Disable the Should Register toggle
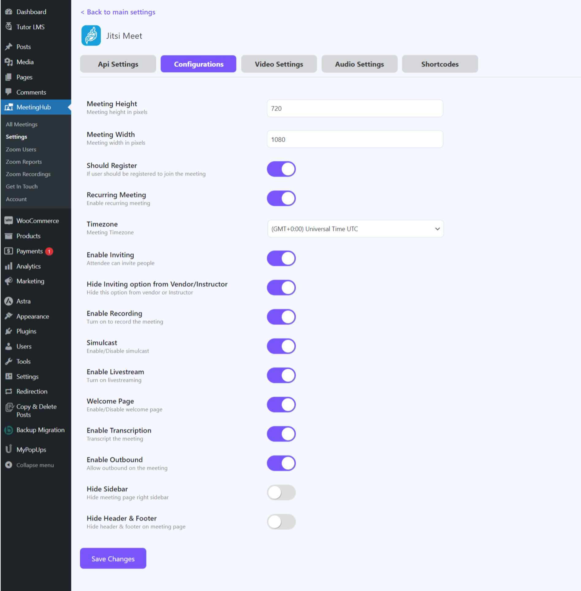The image size is (581, 591). pyautogui.click(x=281, y=169)
